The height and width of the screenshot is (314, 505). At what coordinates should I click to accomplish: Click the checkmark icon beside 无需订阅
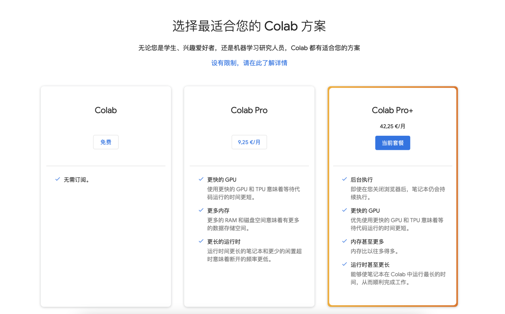tap(58, 179)
